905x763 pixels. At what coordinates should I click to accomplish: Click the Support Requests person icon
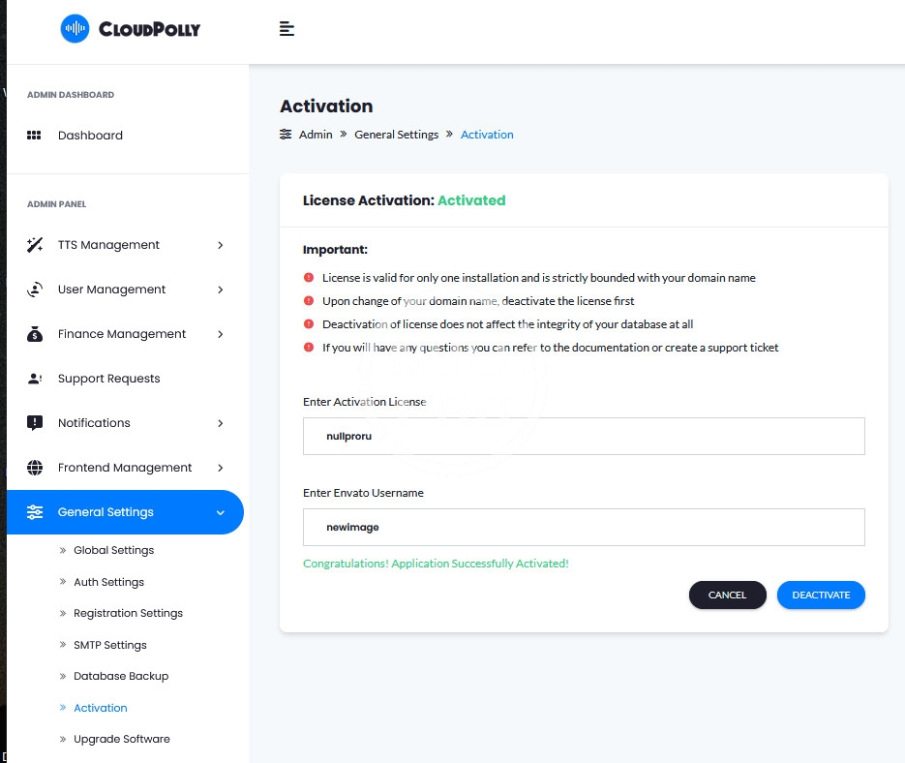tap(35, 379)
